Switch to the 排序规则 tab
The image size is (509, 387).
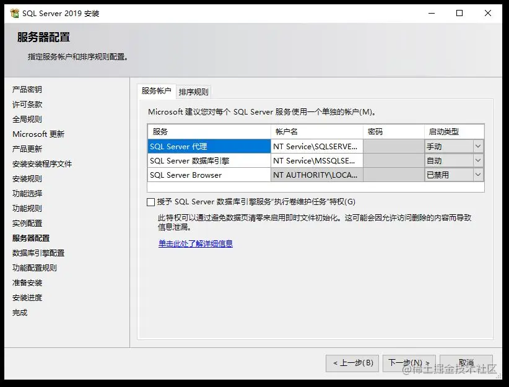193,92
